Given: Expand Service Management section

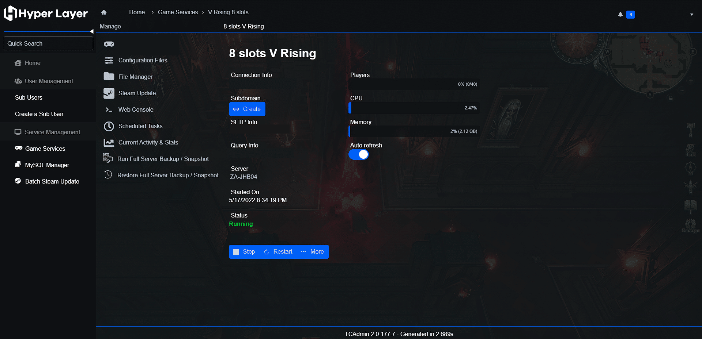Looking at the screenshot, I should click(52, 132).
